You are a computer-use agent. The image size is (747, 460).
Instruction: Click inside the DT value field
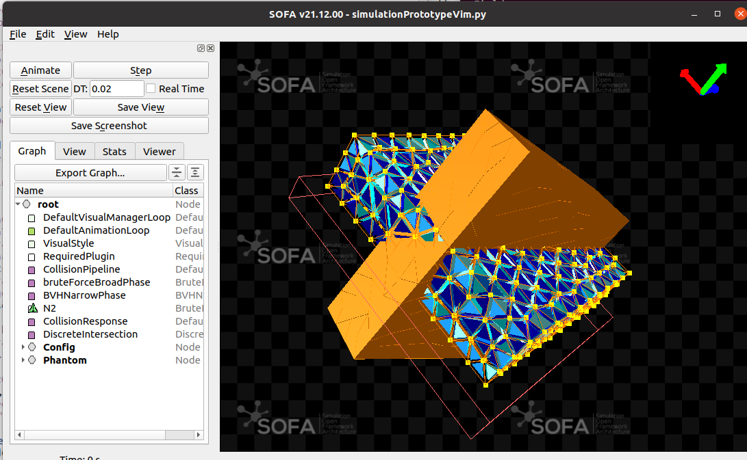[x=116, y=88]
